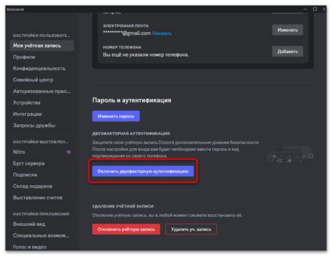332x256 pixels.
Task: Select Специальные возмож... menu item
Action: coord(41,236)
